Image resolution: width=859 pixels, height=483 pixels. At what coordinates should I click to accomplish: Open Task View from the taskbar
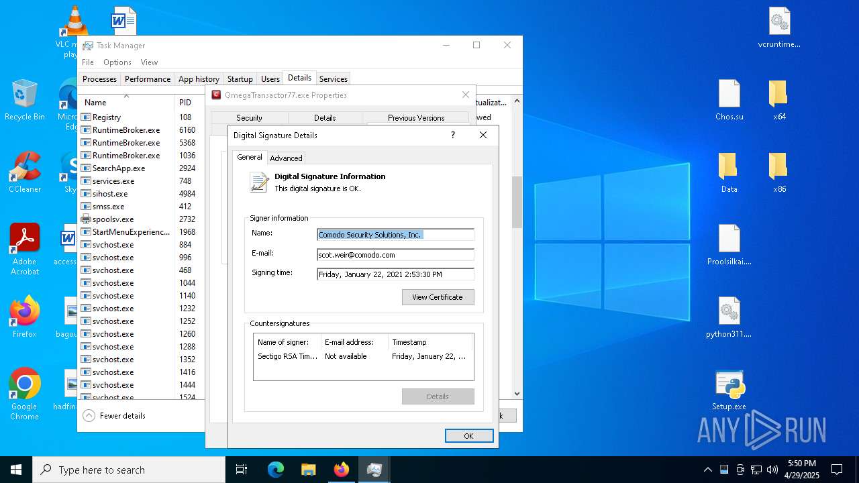tap(242, 470)
